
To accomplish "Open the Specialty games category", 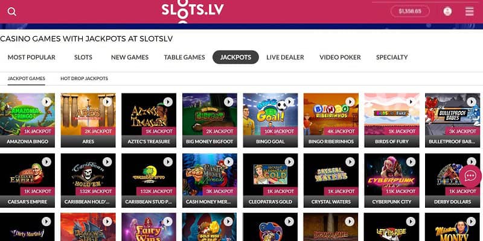I will pos(392,57).
